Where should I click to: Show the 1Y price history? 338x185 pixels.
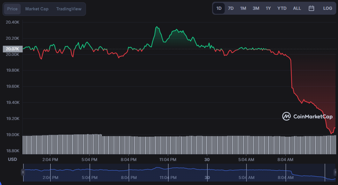point(268,8)
